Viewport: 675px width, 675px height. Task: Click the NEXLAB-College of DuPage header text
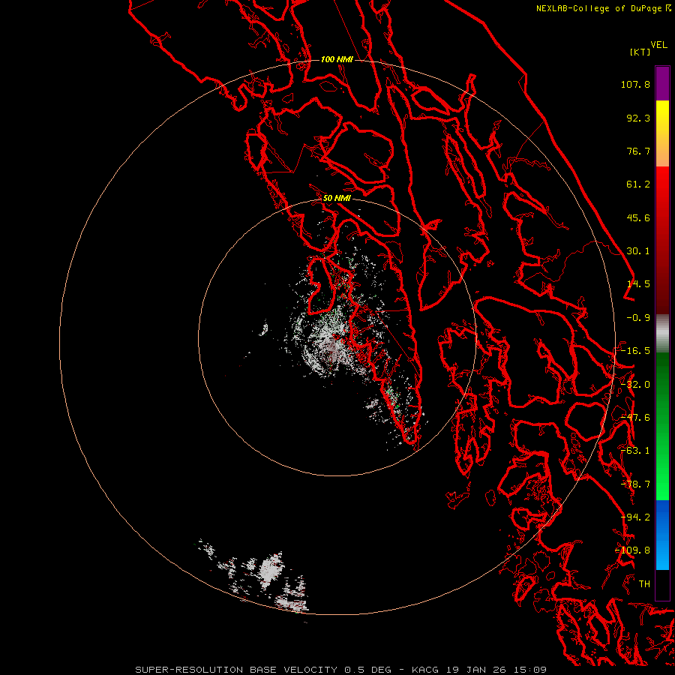(x=598, y=8)
